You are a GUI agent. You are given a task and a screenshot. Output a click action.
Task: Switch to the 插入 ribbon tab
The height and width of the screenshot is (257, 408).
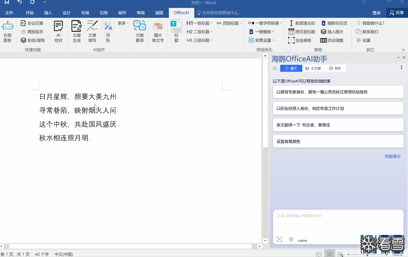[x=48, y=13]
